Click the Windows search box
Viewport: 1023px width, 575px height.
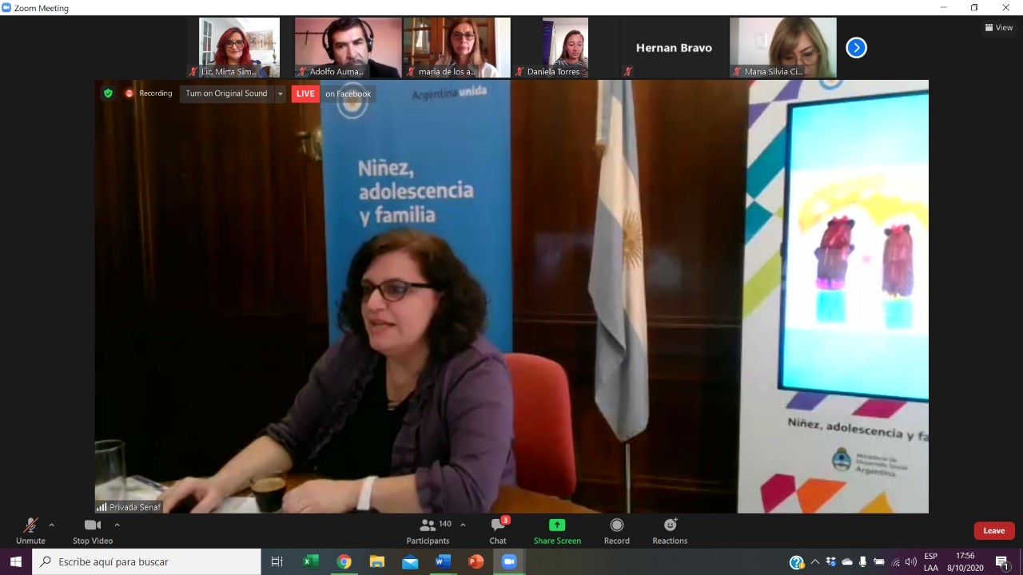pos(147,561)
